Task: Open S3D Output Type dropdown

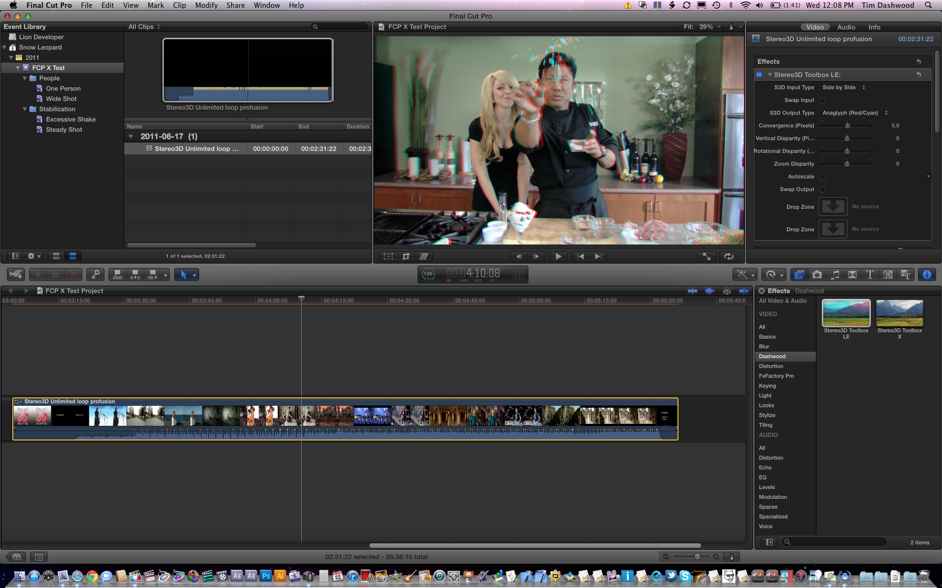Action: click(x=855, y=113)
